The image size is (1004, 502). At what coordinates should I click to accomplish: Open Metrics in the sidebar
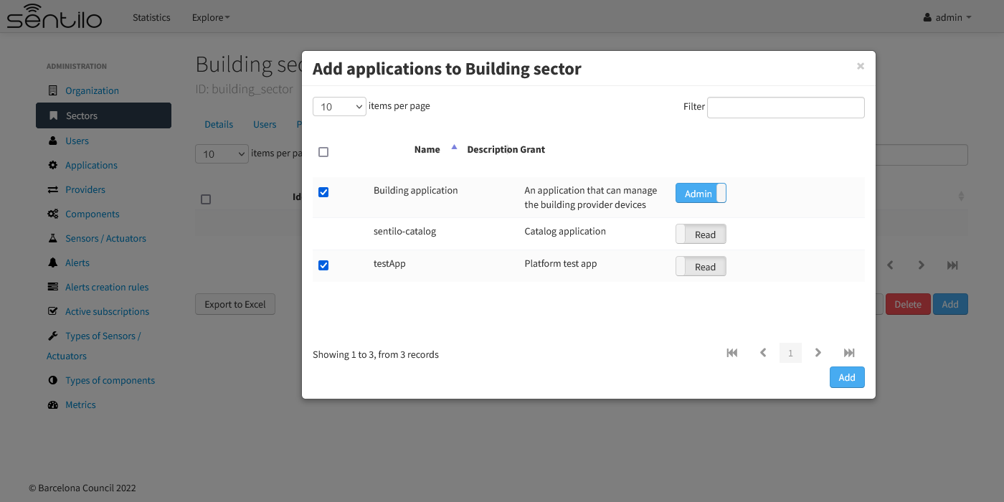pyautogui.click(x=80, y=404)
